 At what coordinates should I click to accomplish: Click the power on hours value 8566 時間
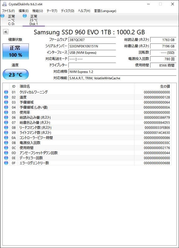point(163,65)
